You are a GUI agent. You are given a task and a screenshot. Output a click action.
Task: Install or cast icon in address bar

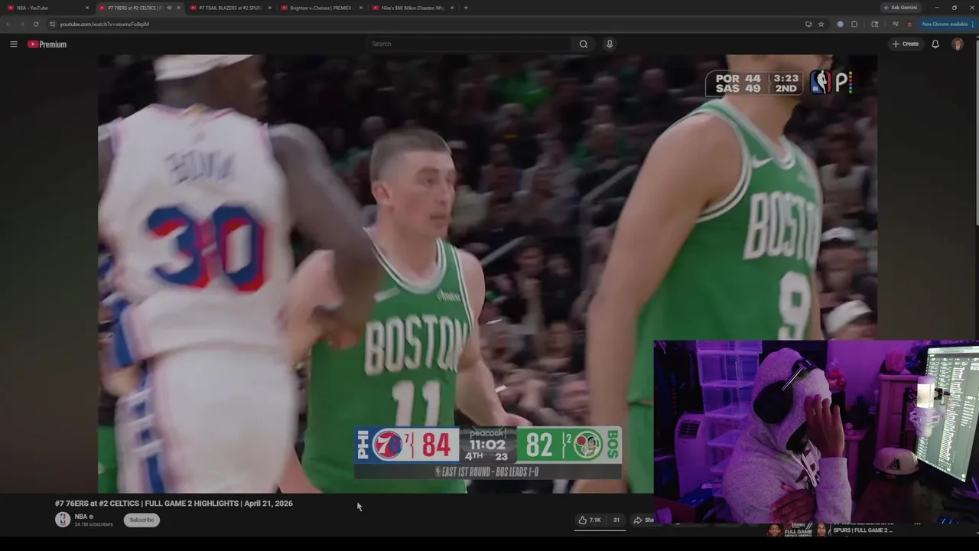pos(808,24)
